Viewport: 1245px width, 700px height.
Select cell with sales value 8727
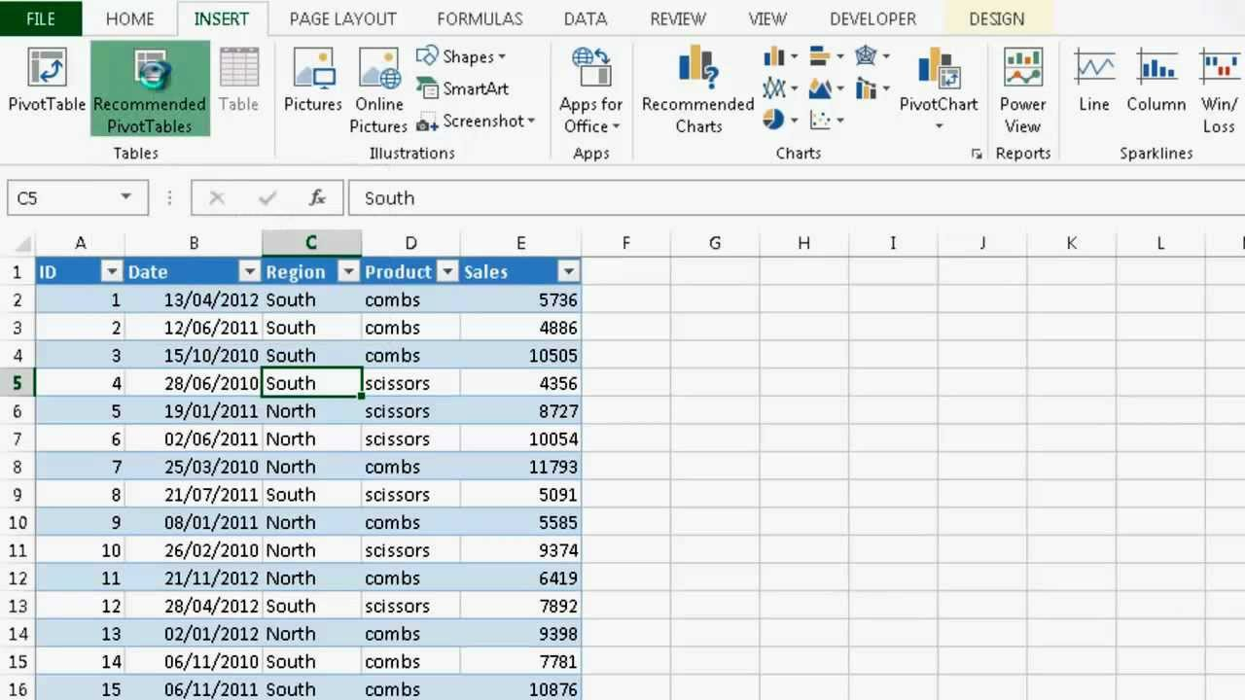click(520, 411)
